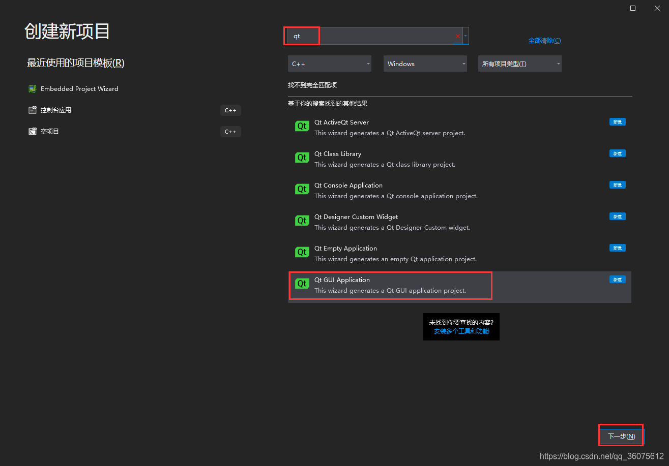Select Qt Class Library template title
The height and width of the screenshot is (466, 669).
[x=338, y=154]
